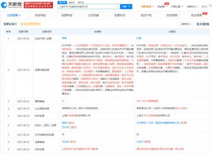Open the 变更项目 filter dropdown
This screenshot has height=154, width=212.
186,24
